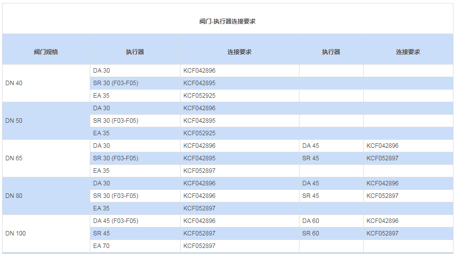Select the DN 80 valve size cell
Viewport: 456px width, 254px height.
pyautogui.click(x=14, y=196)
